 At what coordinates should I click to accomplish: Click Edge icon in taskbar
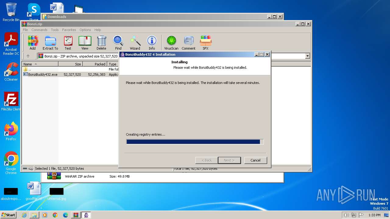pyautogui.click(x=66, y=215)
